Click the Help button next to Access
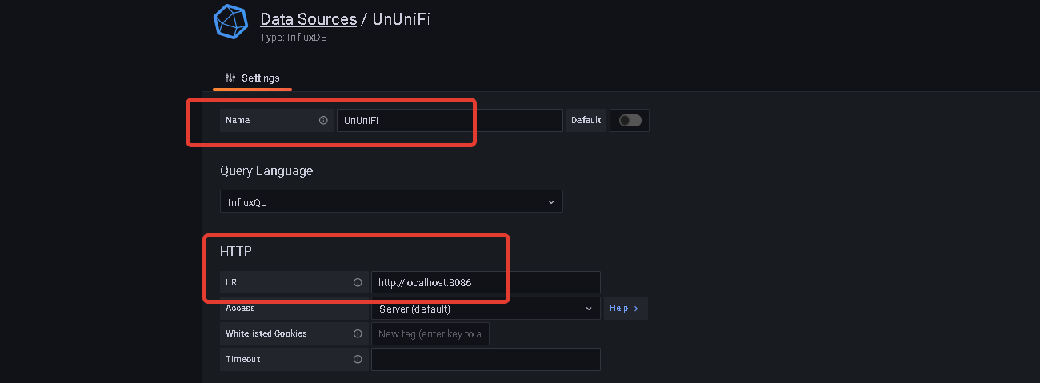Screen dimensions: 1040x383 tap(625, 309)
